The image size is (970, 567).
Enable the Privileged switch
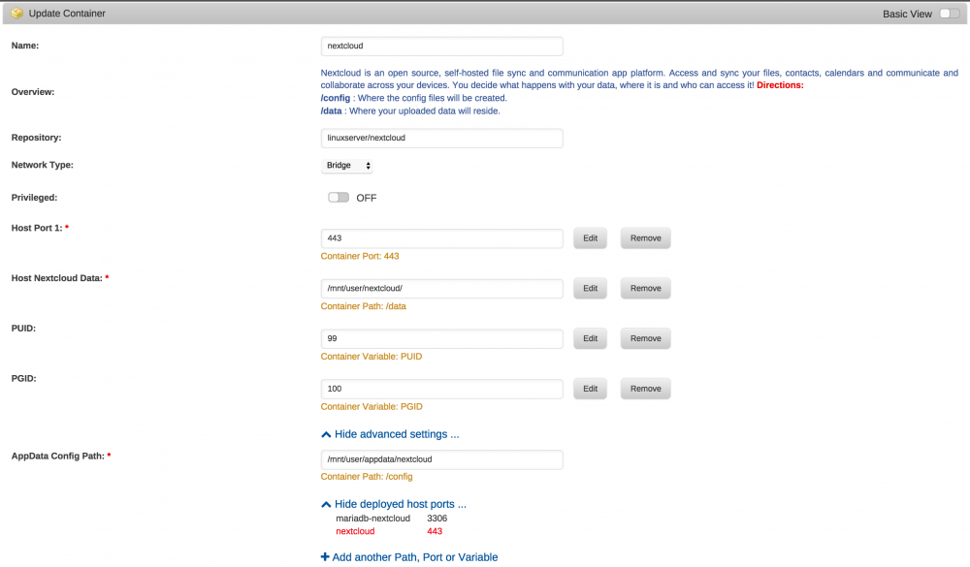(339, 198)
